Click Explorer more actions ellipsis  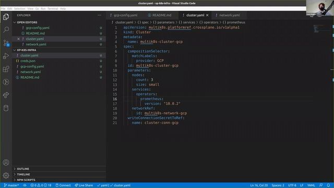pyautogui.click(x=100, y=15)
